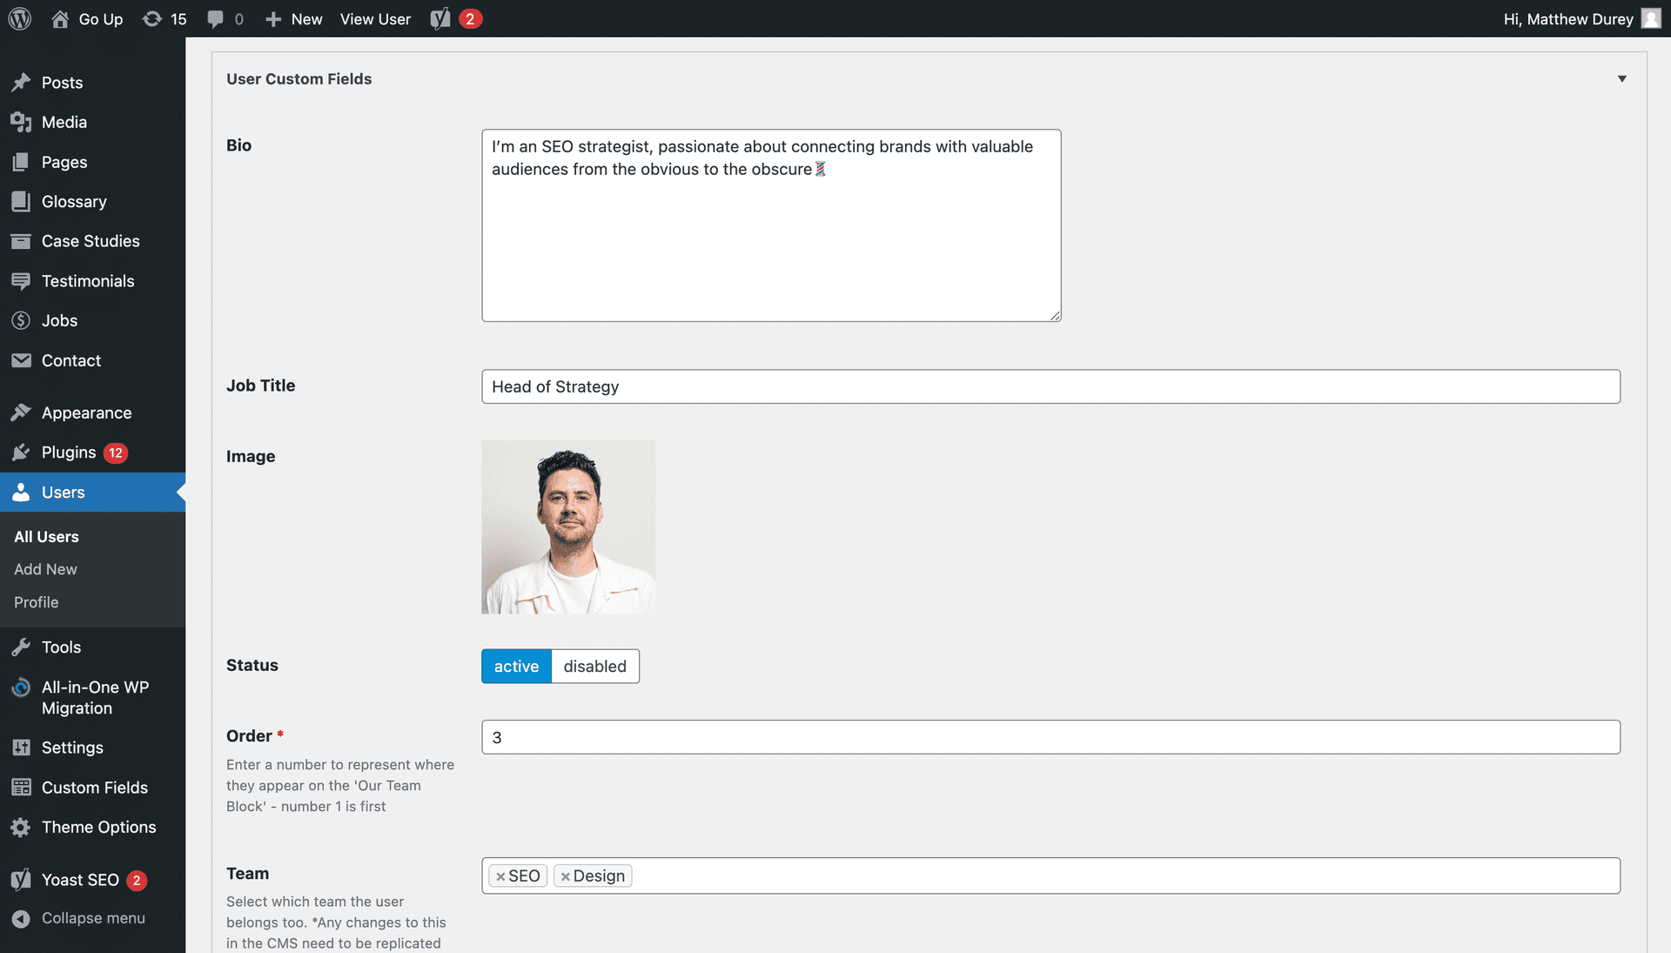Remove the SEO team tag
This screenshot has height=953, width=1671.
point(500,876)
